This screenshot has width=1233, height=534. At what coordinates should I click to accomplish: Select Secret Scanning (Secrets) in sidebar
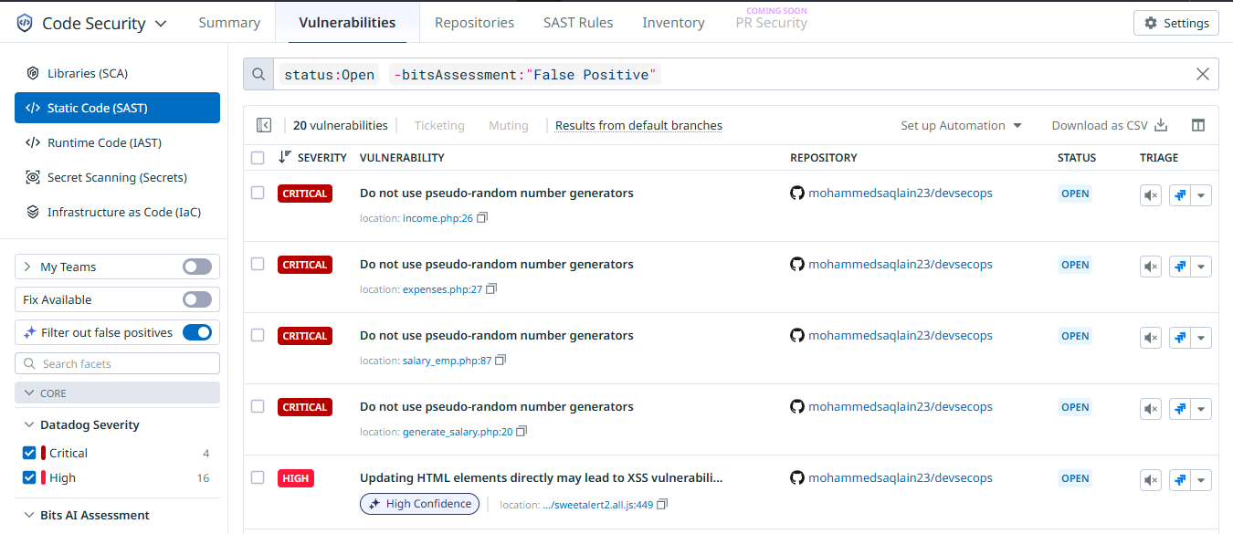(x=117, y=177)
